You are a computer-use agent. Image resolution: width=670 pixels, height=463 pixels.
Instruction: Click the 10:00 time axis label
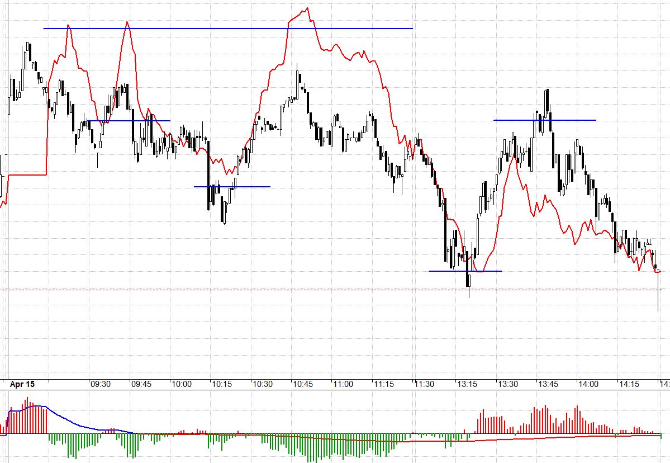pos(182,384)
